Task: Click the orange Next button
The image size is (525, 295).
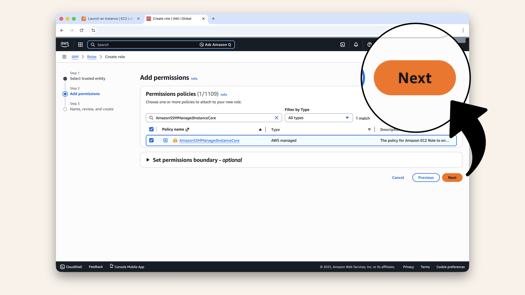Action: coord(452,178)
